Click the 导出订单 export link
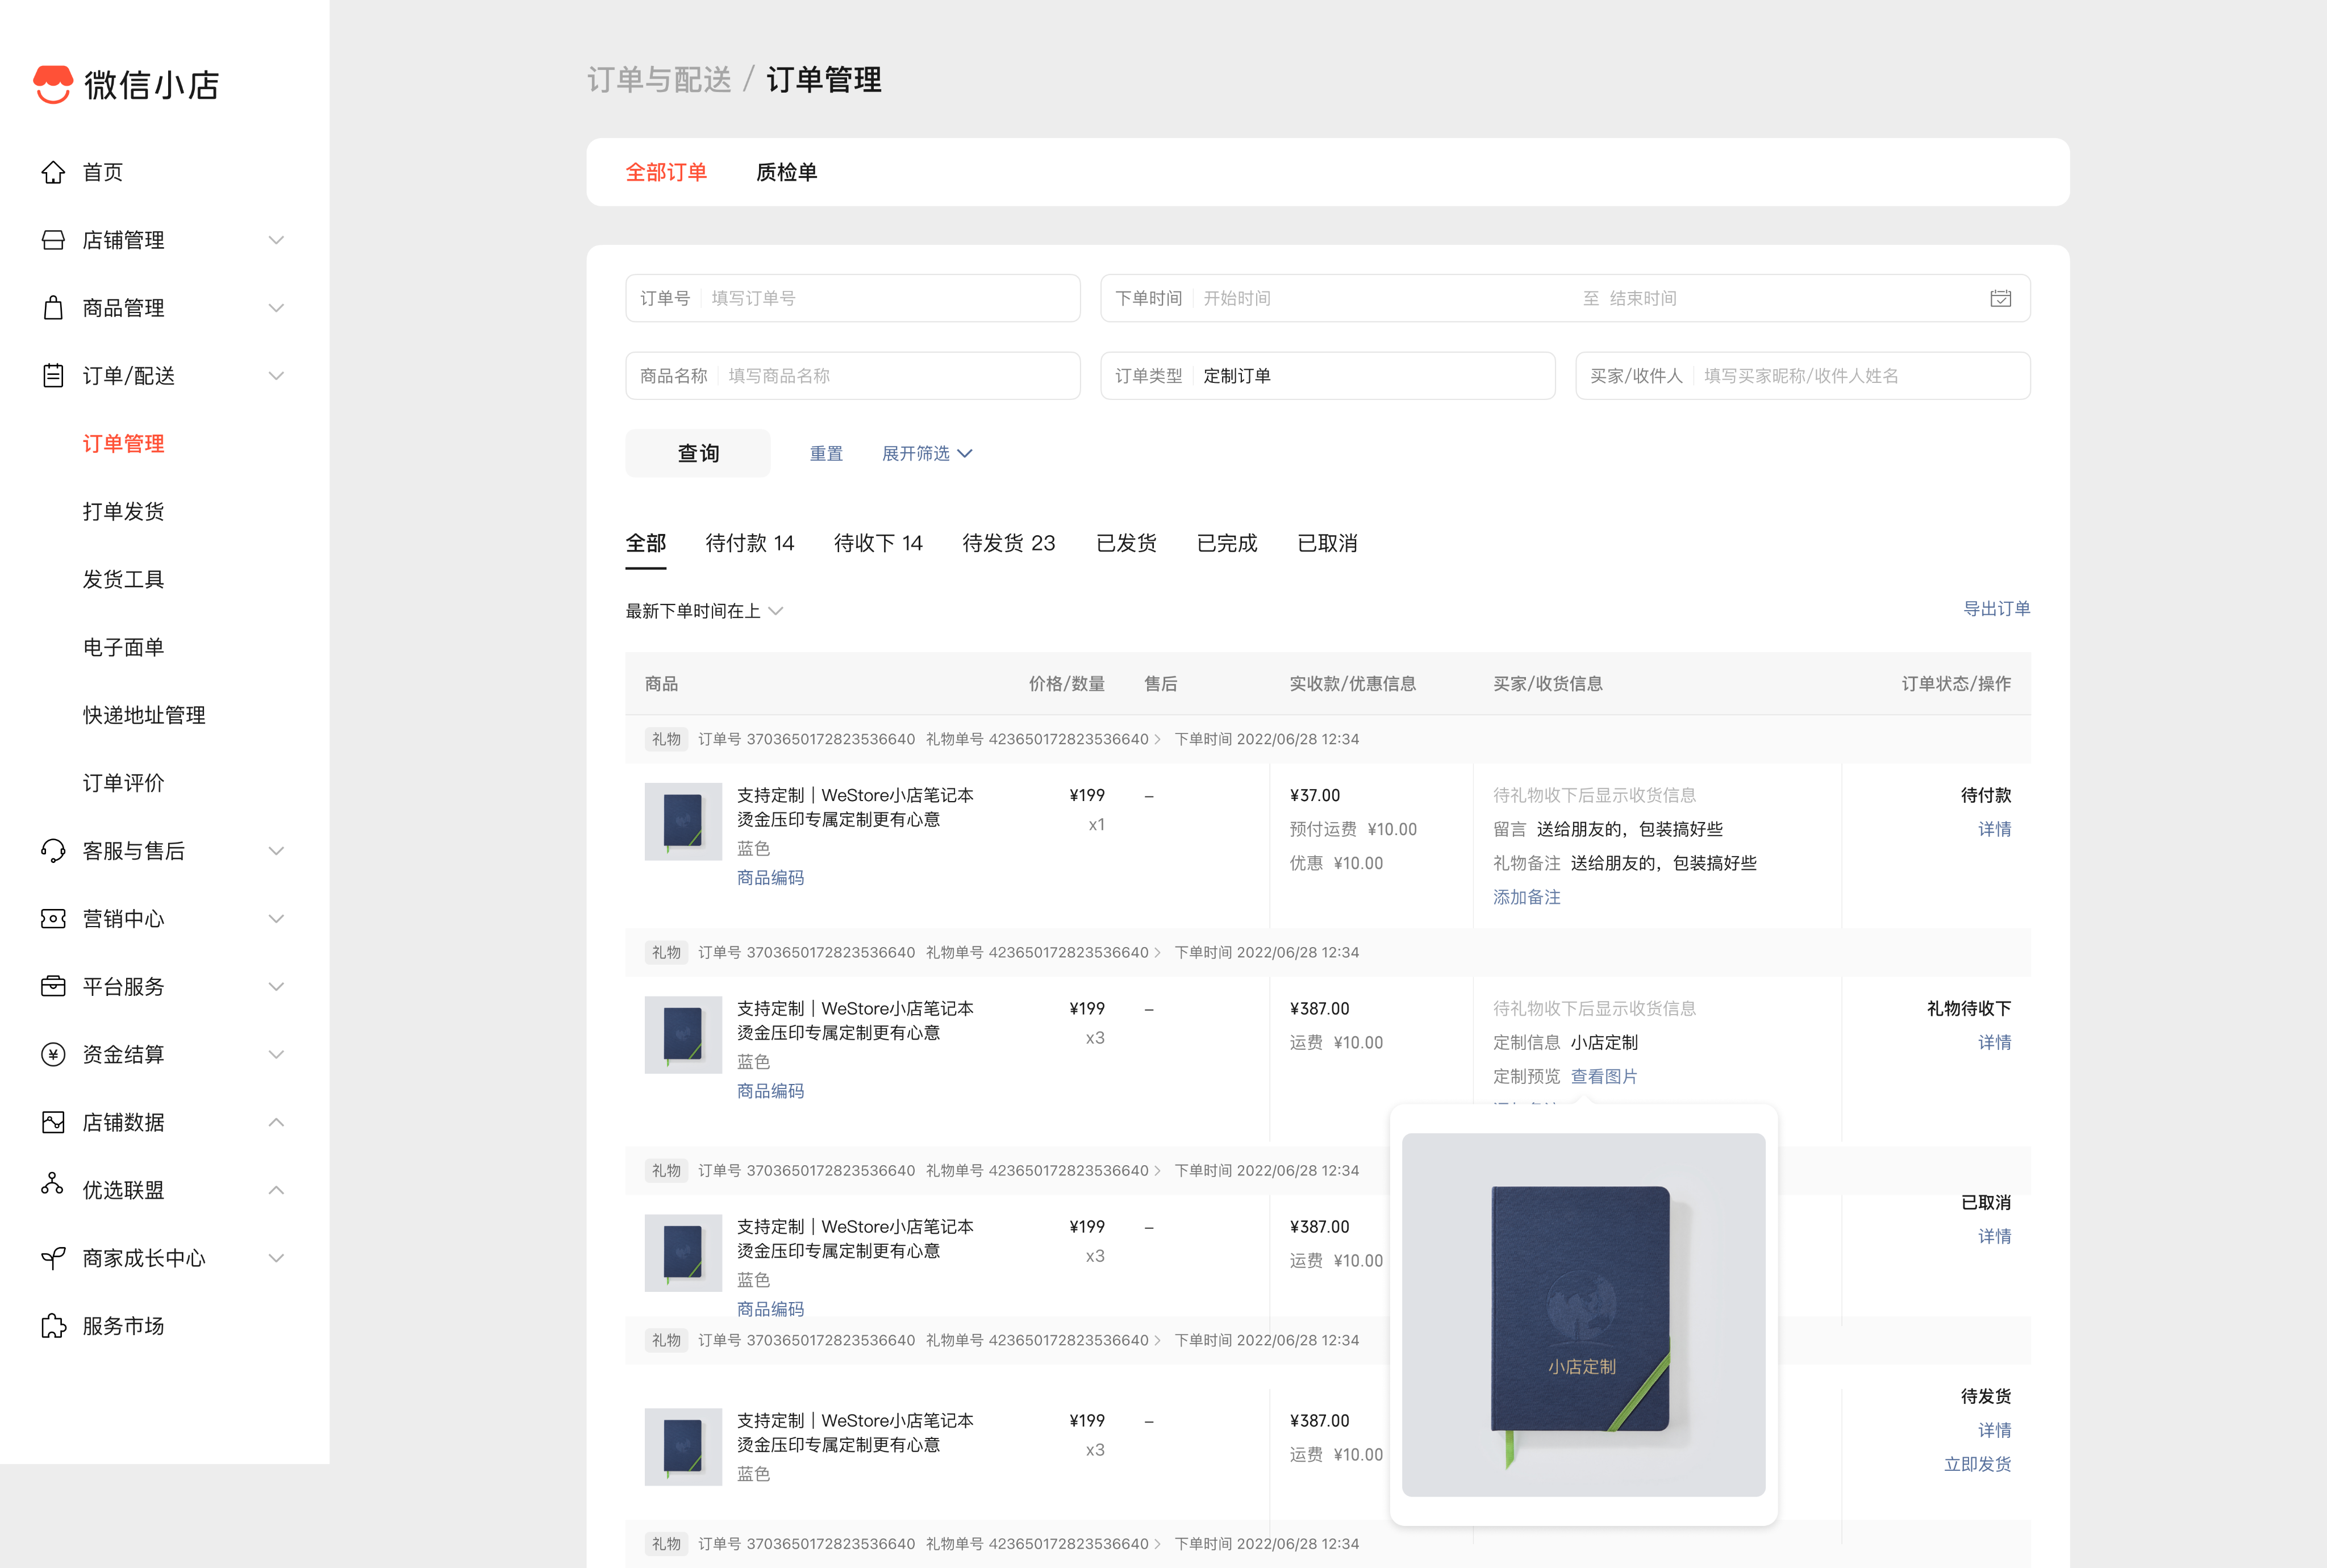Viewport: 2327px width, 1568px height. pyautogui.click(x=1996, y=608)
